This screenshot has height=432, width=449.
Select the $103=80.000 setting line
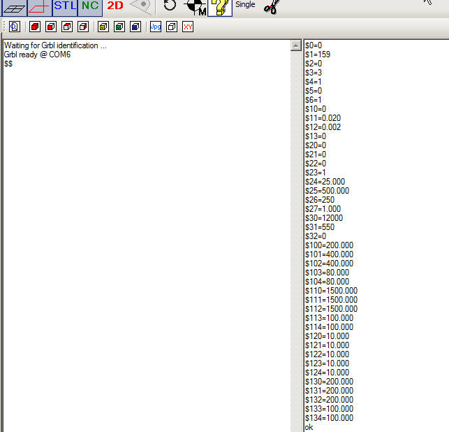327,273
